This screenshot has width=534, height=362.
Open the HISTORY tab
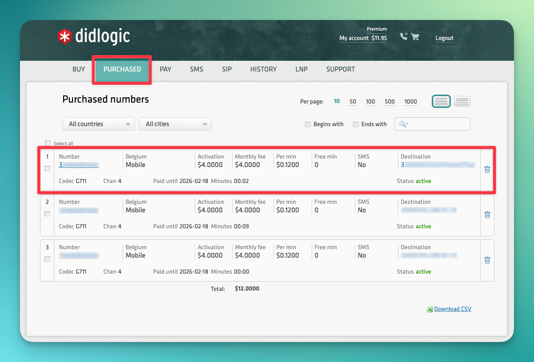pos(263,69)
